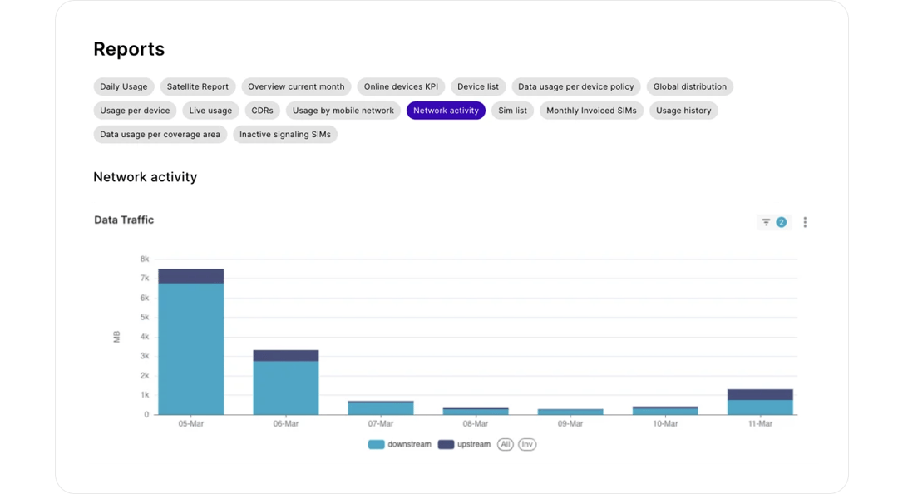The width and height of the screenshot is (898, 494).
Task: Open the Data Traffic kebab menu
Action: coord(805,222)
